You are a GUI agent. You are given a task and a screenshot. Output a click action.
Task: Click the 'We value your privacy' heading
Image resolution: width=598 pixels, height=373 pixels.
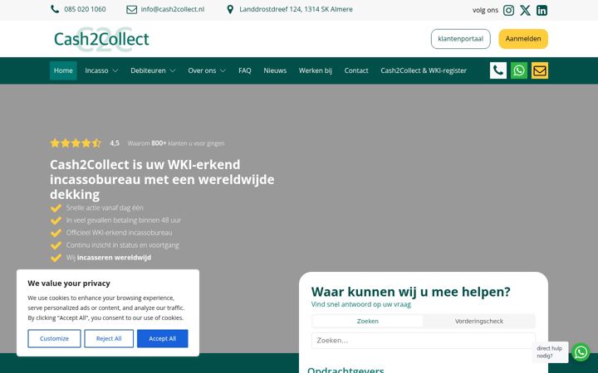(69, 283)
